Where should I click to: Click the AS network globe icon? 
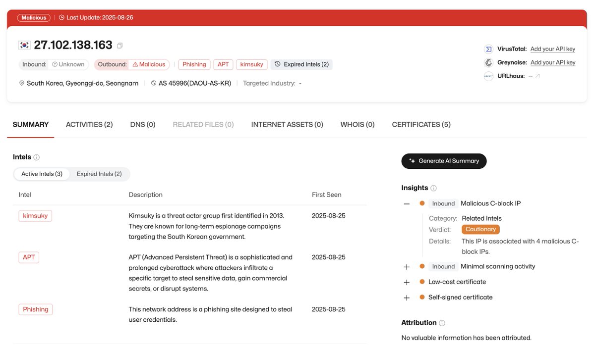click(154, 83)
